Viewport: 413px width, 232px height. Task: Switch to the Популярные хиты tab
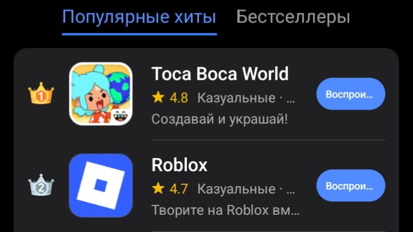point(139,17)
